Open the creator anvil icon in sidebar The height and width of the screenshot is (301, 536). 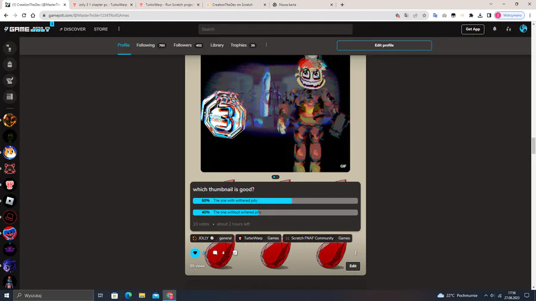pos(10,80)
